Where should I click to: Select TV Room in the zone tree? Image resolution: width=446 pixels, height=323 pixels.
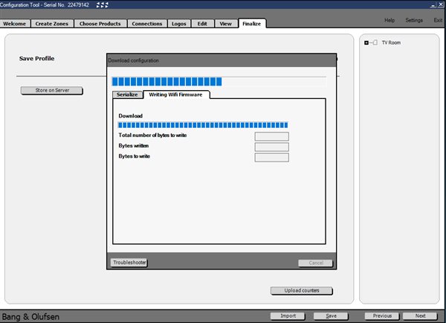coord(391,42)
